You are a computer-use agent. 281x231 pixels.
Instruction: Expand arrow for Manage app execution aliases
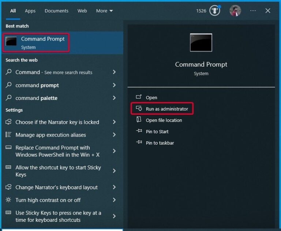pos(114,135)
